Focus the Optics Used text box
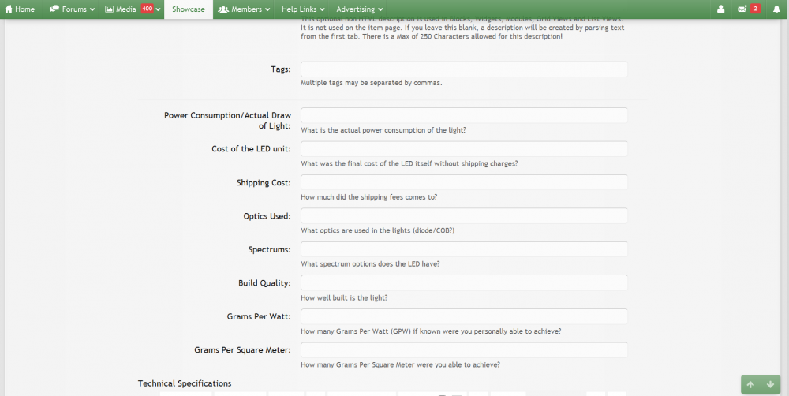Image resolution: width=789 pixels, height=396 pixels. (464, 216)
